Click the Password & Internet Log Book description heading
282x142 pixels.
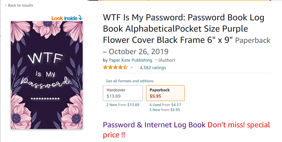pos(154,125)
